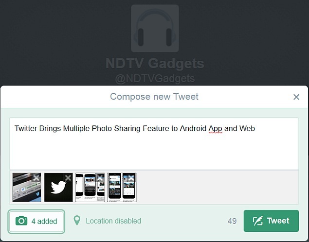Click the NDTV Gadgets headphones avatar
Image resolution: width=309 pixels, height=242 pixels.
pos(155,28)
